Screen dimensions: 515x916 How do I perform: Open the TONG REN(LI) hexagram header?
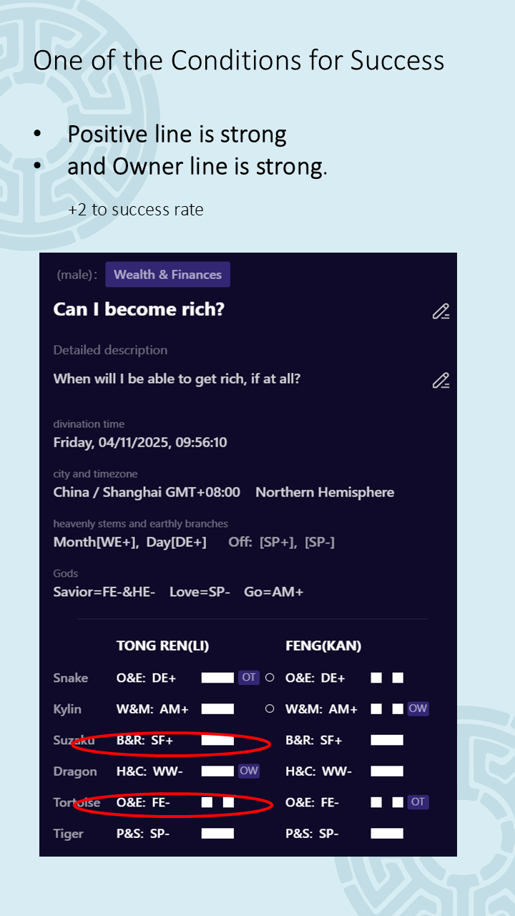click(x=162, y=645)
